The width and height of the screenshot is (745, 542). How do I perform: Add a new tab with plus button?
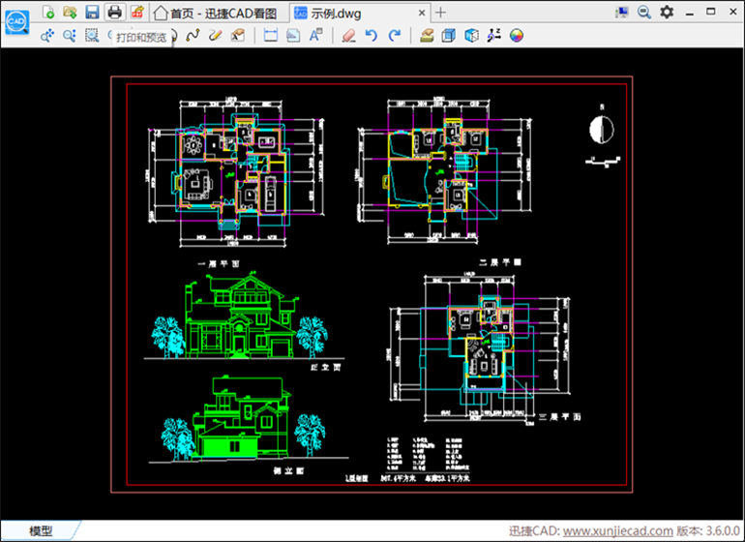[x=441, y=13]
